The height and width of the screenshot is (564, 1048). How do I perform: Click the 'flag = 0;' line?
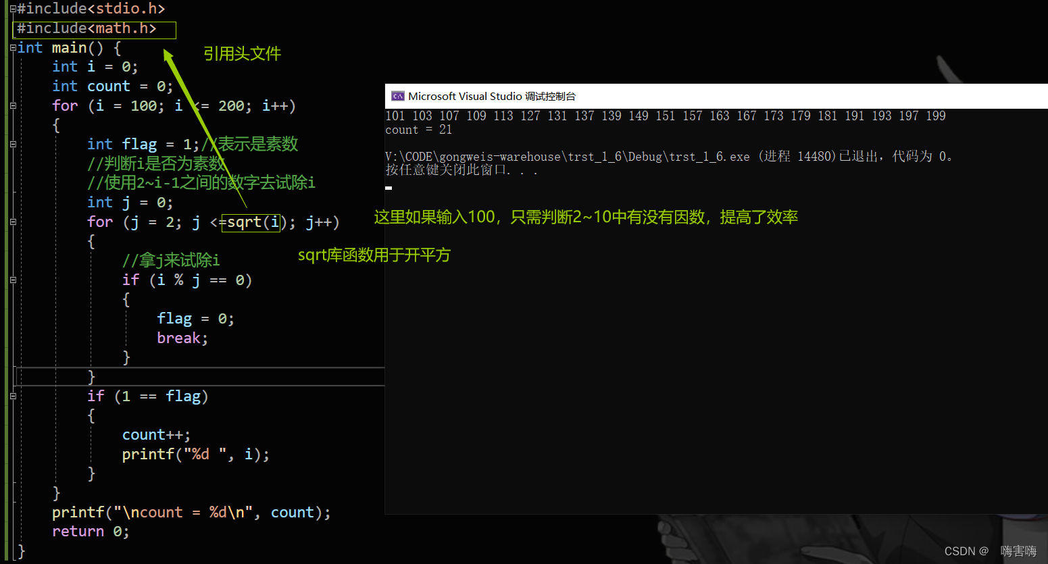[x=196, y=319]
